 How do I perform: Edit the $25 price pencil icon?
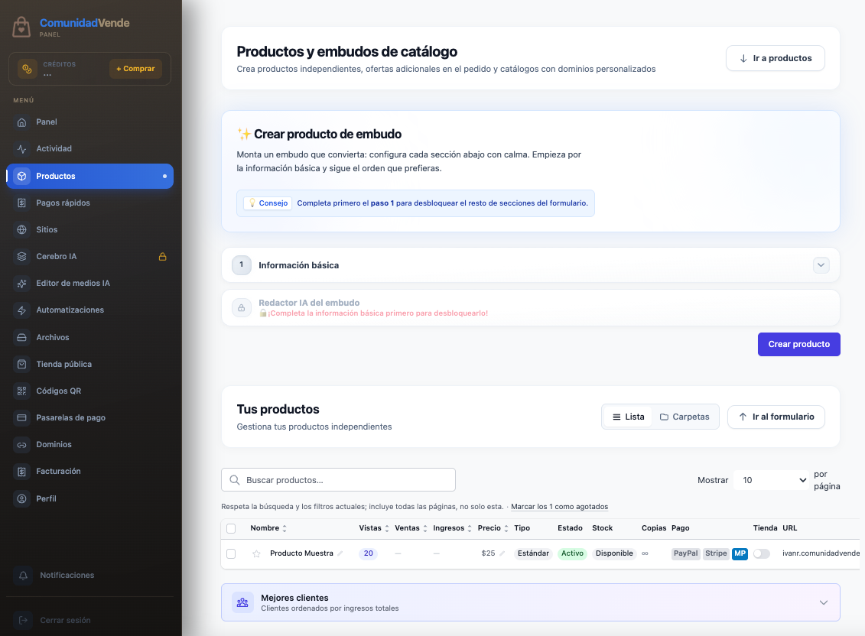click(502, 553)
